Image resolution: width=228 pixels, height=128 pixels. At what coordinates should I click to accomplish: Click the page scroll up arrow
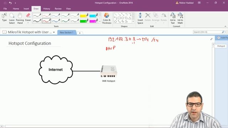(x=213, y=44)
